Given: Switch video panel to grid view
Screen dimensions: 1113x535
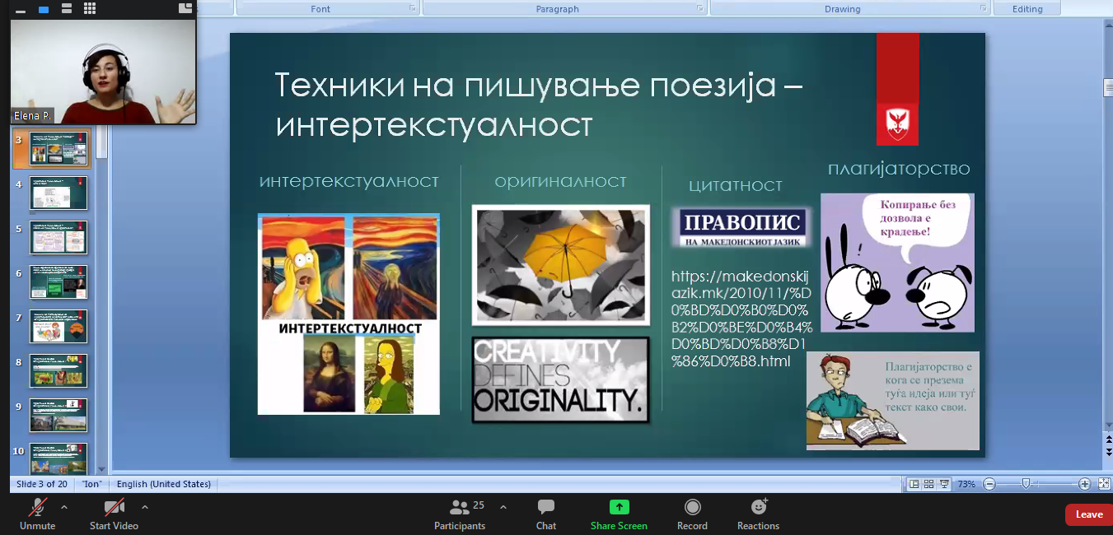Looking at the screenshot, I should pos(89,9).
